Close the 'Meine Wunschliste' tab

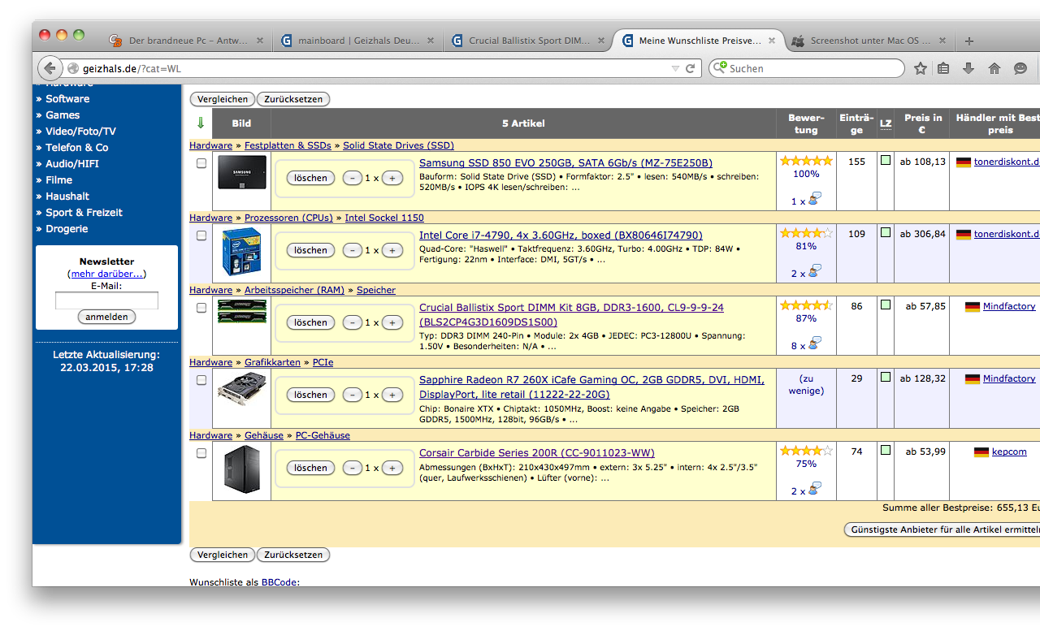(x=772, y=41)
